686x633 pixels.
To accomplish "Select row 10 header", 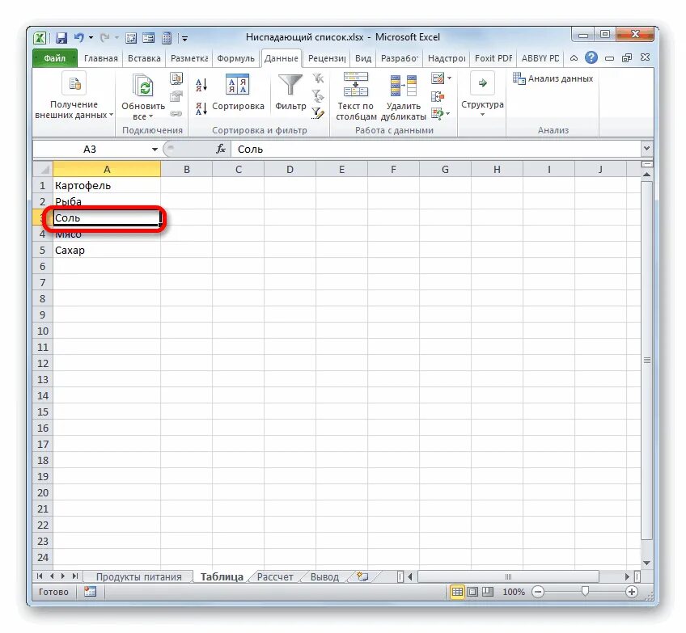I will (43, 331).
